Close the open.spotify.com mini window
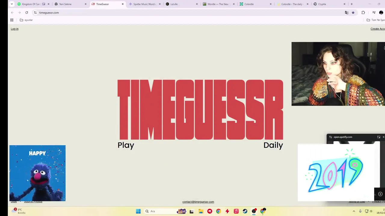 click(x=383, y=137)
